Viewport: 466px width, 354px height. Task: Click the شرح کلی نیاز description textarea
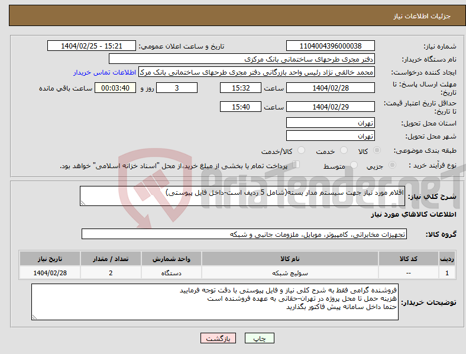242,196
